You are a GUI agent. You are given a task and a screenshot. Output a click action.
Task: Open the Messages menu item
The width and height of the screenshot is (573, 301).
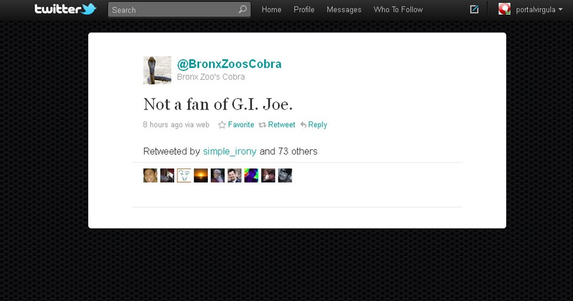click(x=344, y=10)
